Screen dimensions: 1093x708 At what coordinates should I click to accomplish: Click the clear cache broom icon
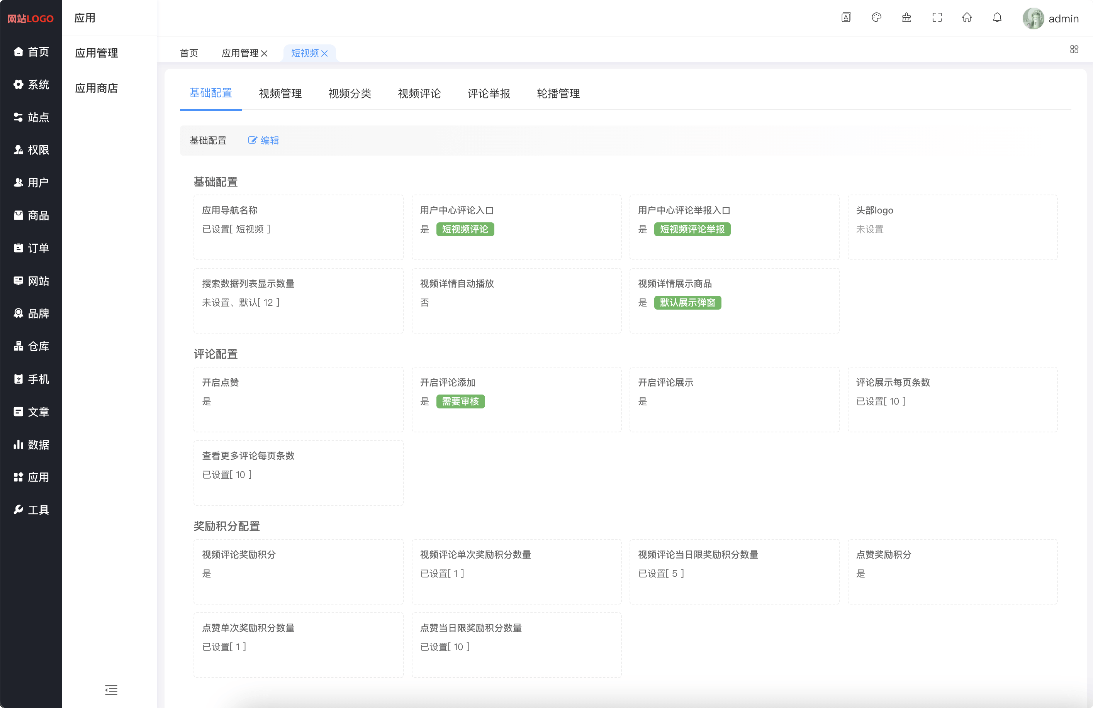point(906,17)
